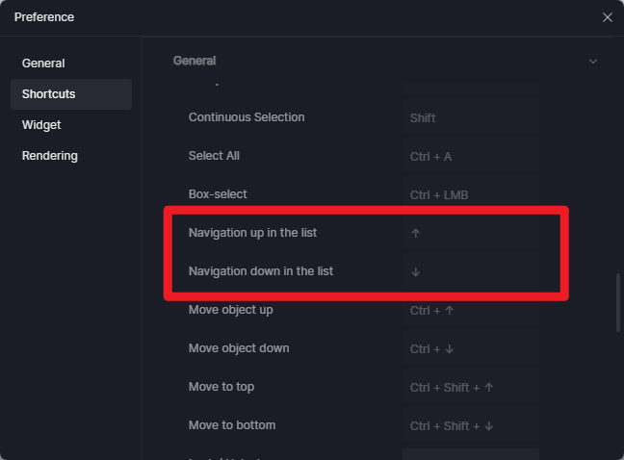Screen dimensions: 624x460
Task: Click the Move to bottom shortcut field
Action: pos(470,425)
